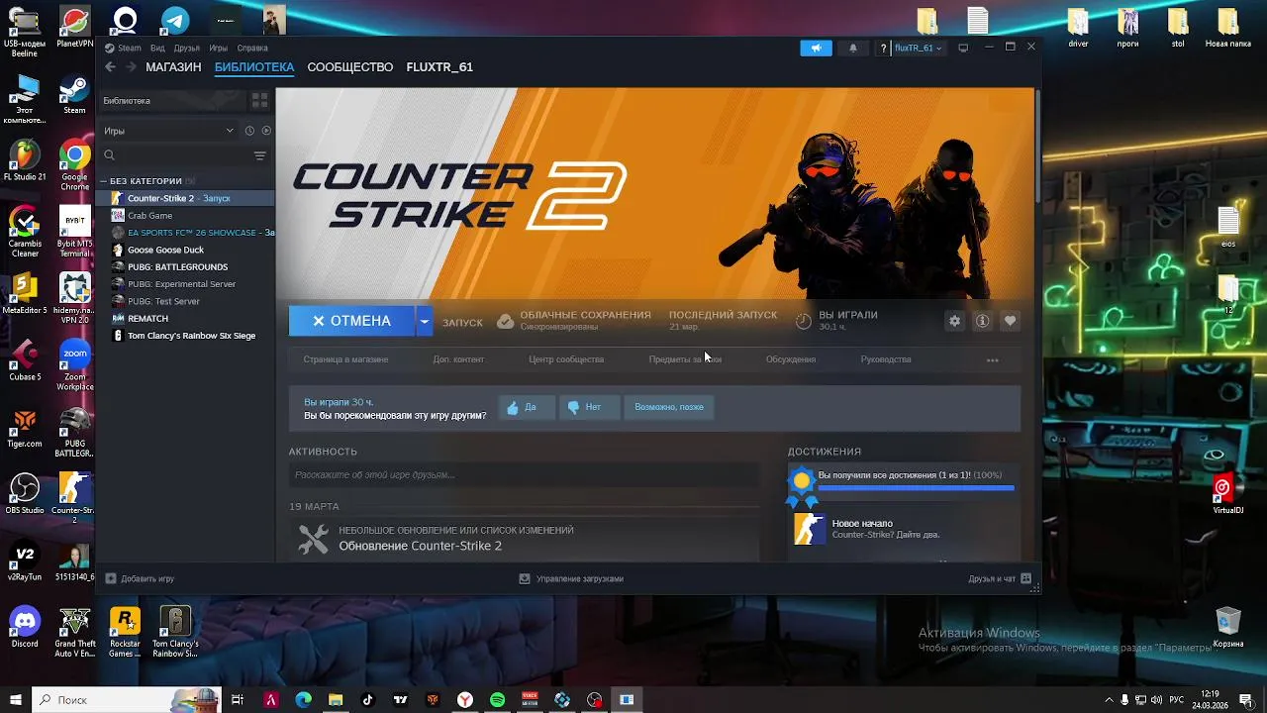Open advanced library filter options
This screenshot has width=1267, height=713.
[259, 155]
